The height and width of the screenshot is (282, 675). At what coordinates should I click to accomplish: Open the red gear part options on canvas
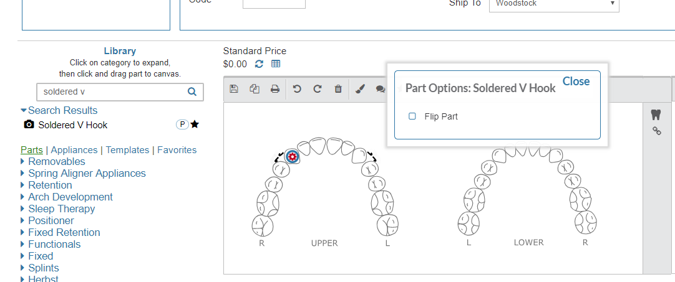(293, 157)
